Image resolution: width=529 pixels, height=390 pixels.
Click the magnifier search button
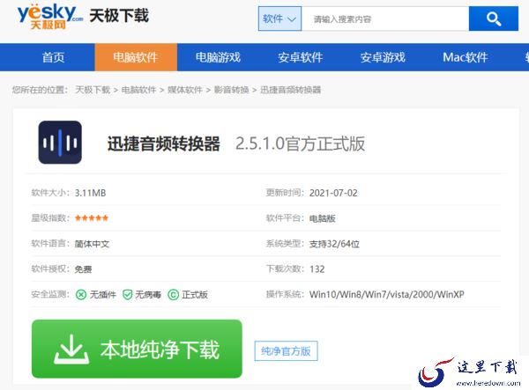[x=493, y=18]
